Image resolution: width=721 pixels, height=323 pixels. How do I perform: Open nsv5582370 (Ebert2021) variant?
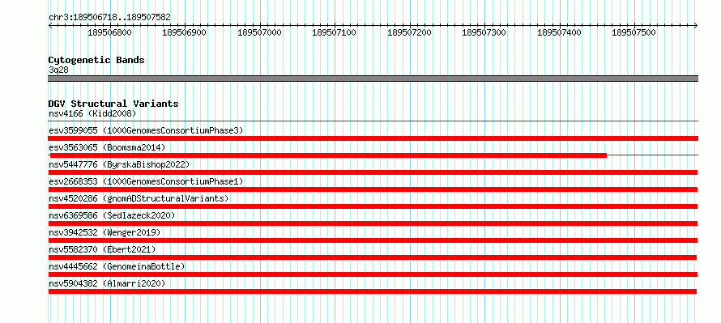coord(102,249)
